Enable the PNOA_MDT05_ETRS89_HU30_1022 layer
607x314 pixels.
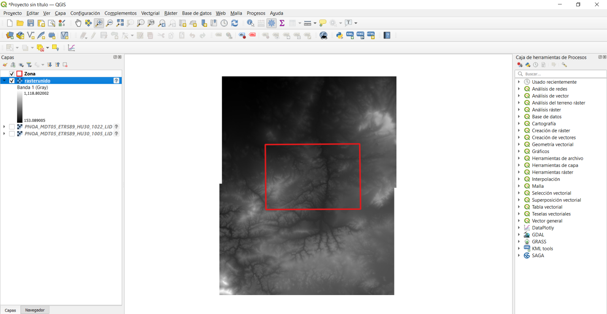(12, 127)
